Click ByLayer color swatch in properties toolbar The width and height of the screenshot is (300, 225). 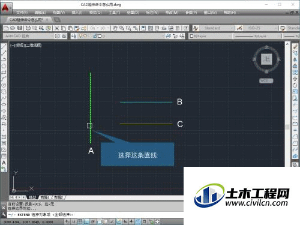(x=191, y=36)
